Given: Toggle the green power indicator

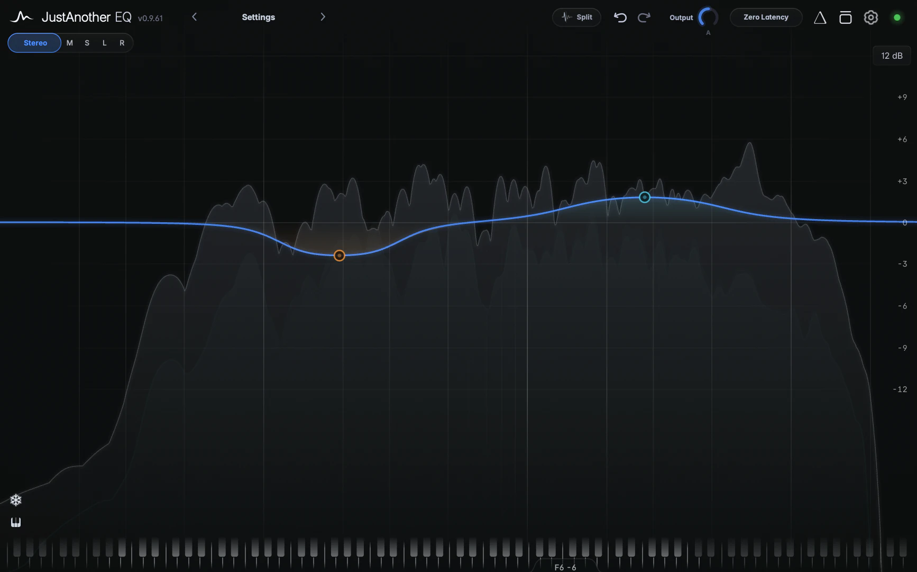Looking at the screenshot, I should tap(897, 17).
